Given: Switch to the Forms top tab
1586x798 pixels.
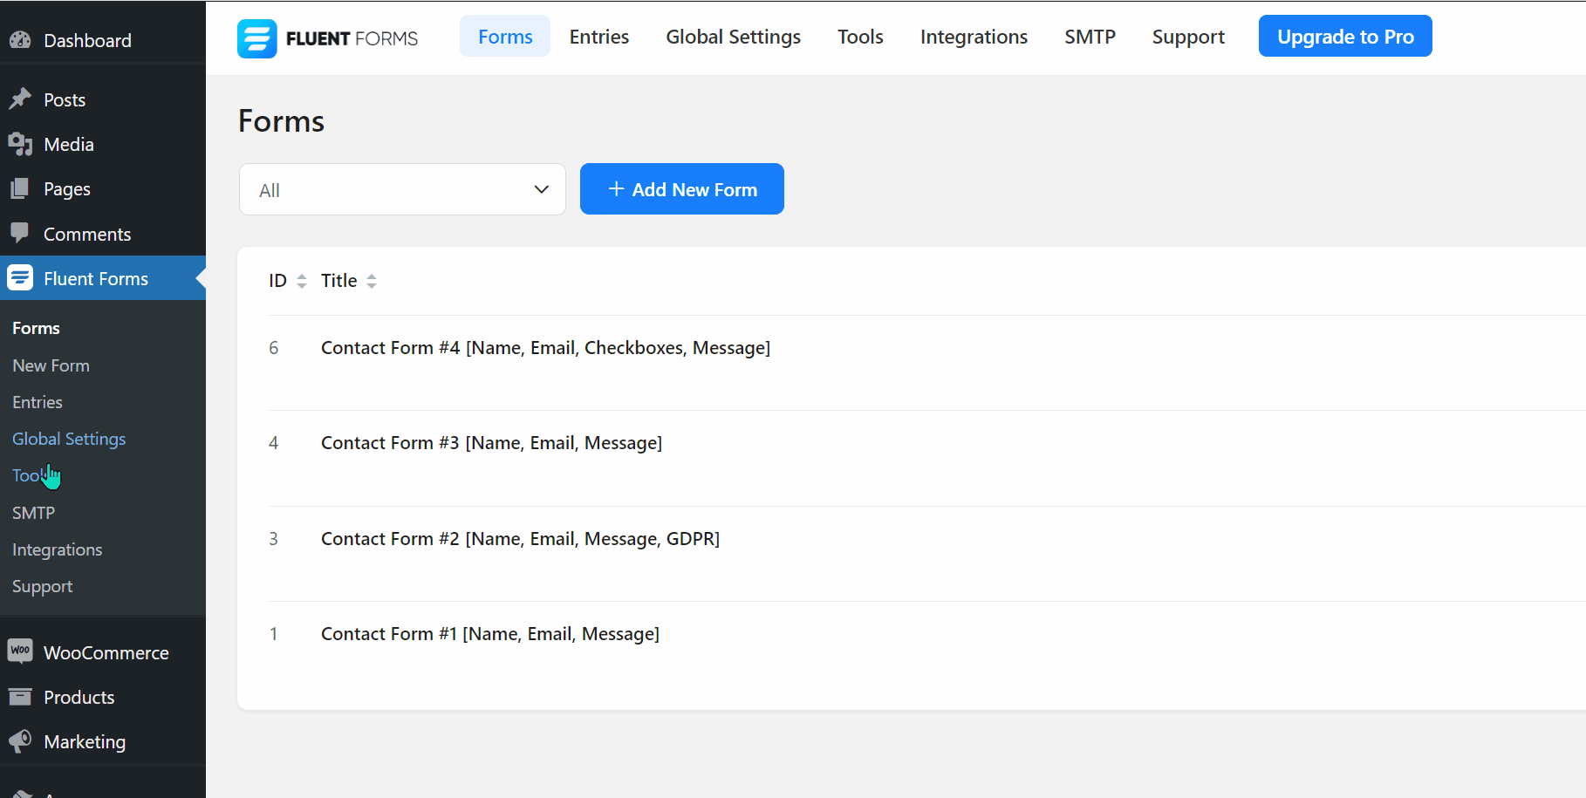Looking at the screenshot, I should point(505,37).
